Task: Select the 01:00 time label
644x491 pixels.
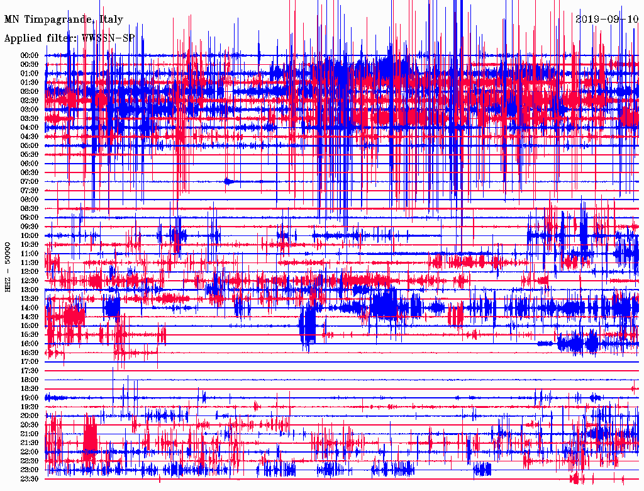Action: [x=30, y=73]
